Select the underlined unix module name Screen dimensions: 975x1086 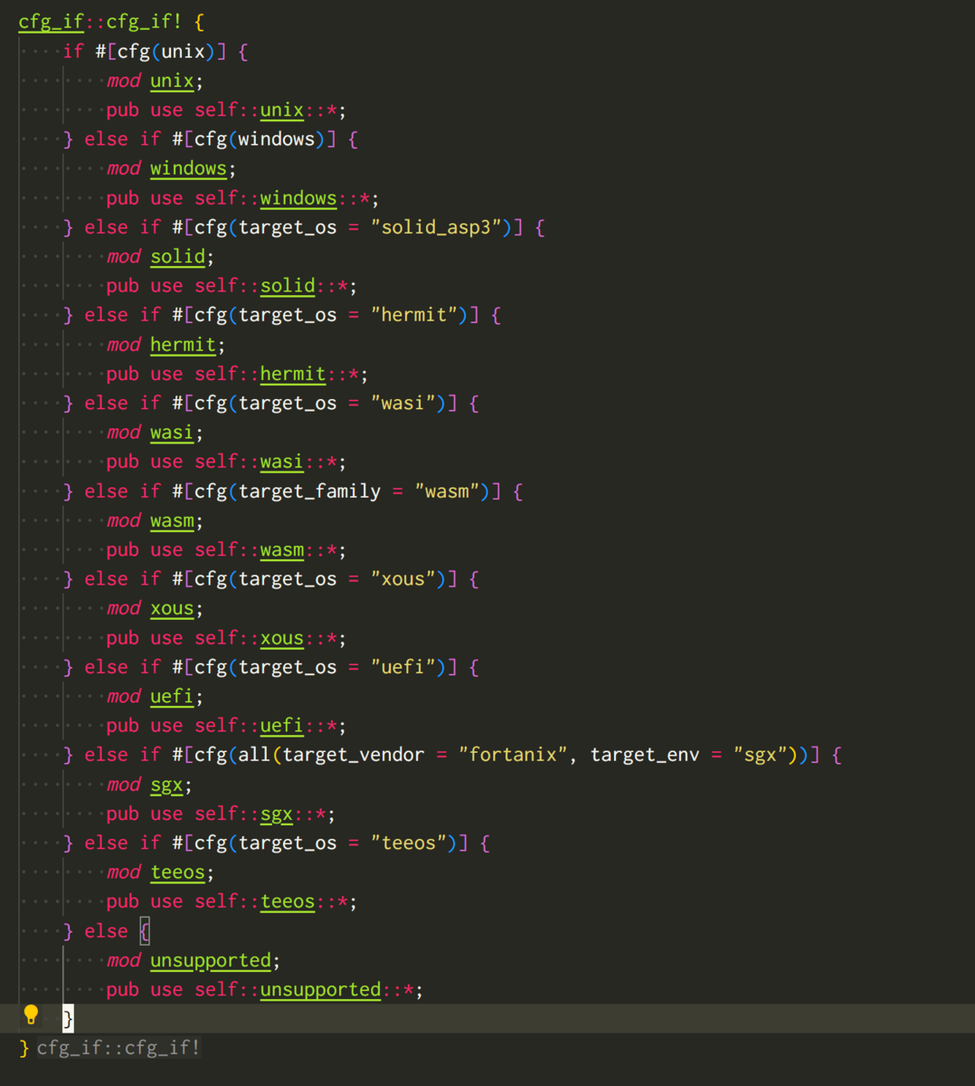(172, 81)
